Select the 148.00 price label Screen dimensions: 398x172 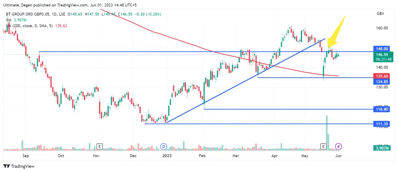coord(382,49)
